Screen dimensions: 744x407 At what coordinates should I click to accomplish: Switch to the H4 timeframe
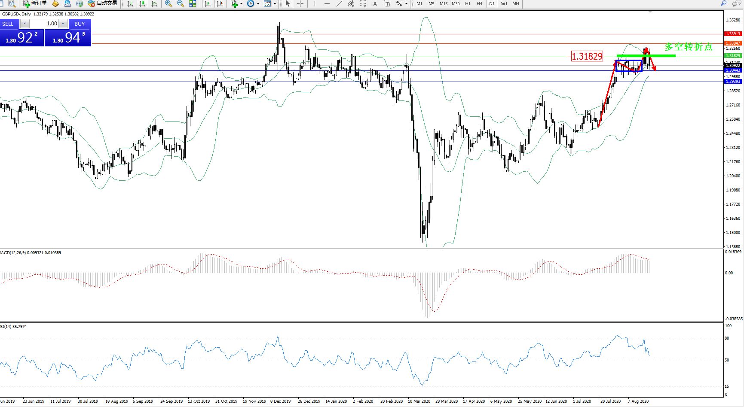click(x=480, y=3)
